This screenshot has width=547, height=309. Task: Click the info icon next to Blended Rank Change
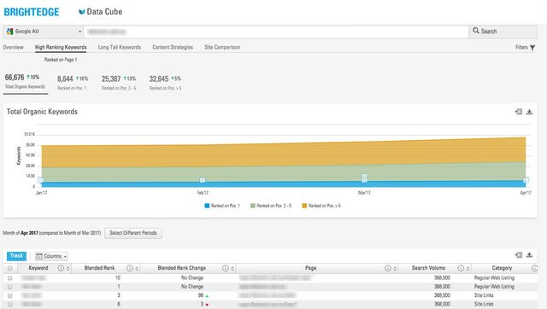point(226,268)
